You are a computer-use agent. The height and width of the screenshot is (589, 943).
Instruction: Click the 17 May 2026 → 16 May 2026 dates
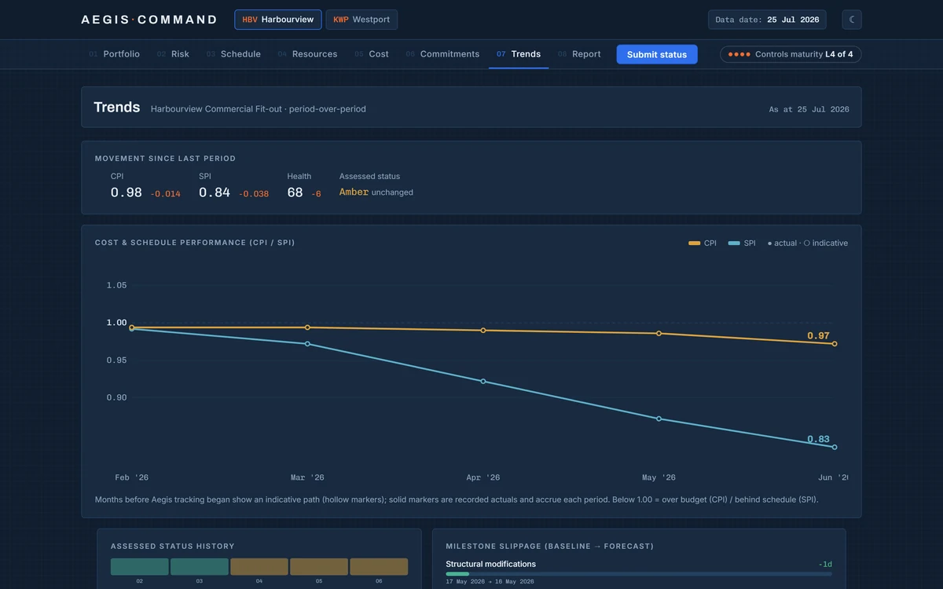tap(490, 582)
